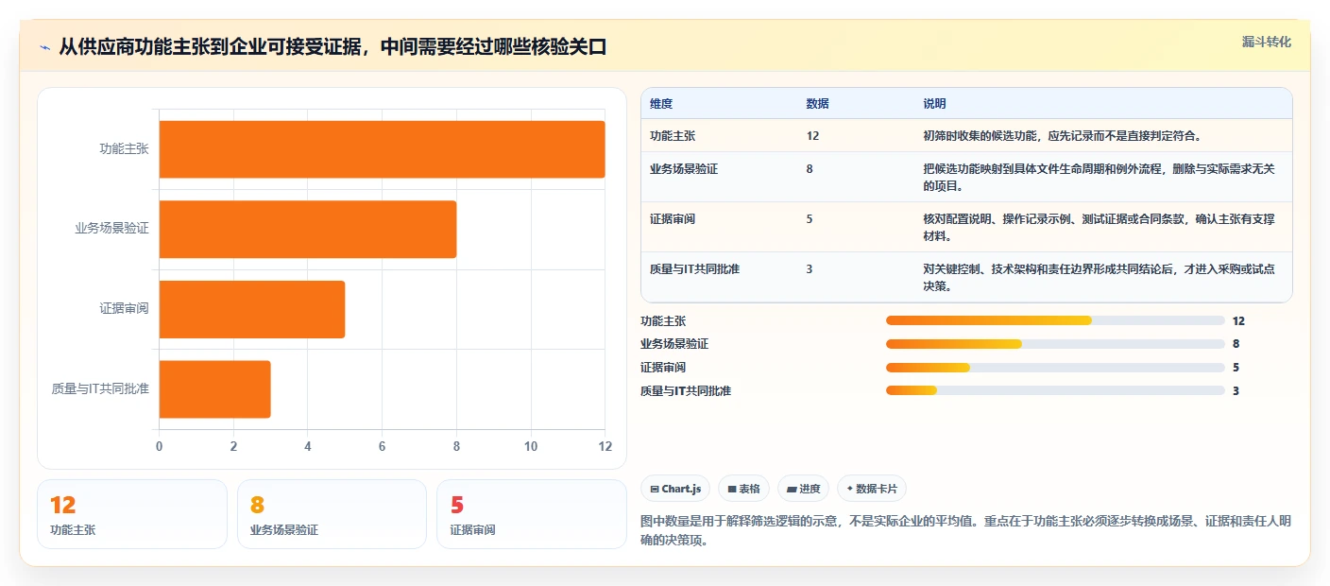
Task: Click 功能主张 in the table's 维度 column
Action: click(x=673, y=136)
